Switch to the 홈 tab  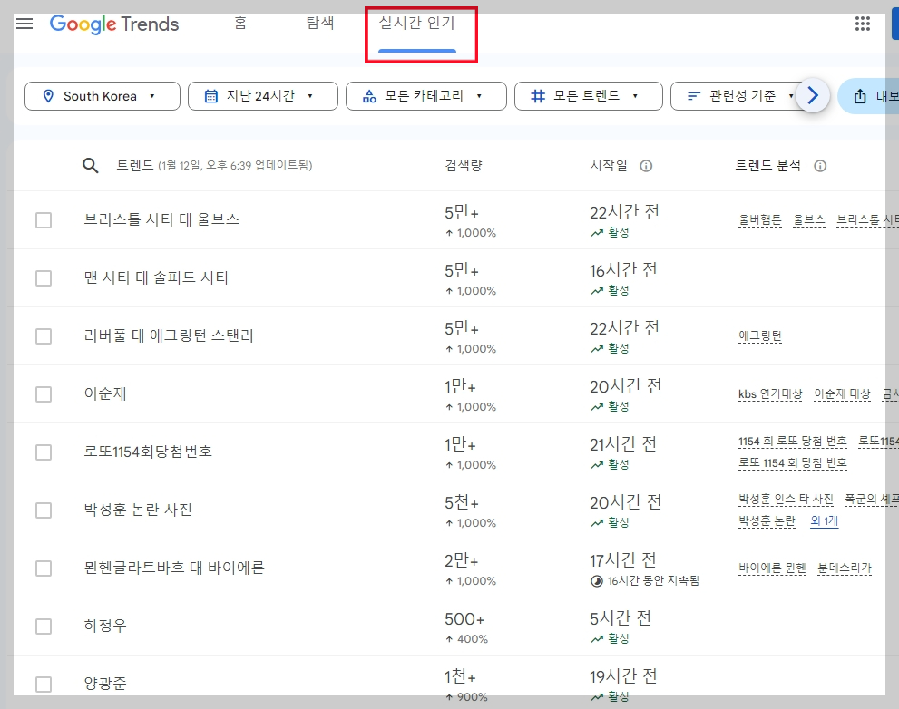point(240,23)
